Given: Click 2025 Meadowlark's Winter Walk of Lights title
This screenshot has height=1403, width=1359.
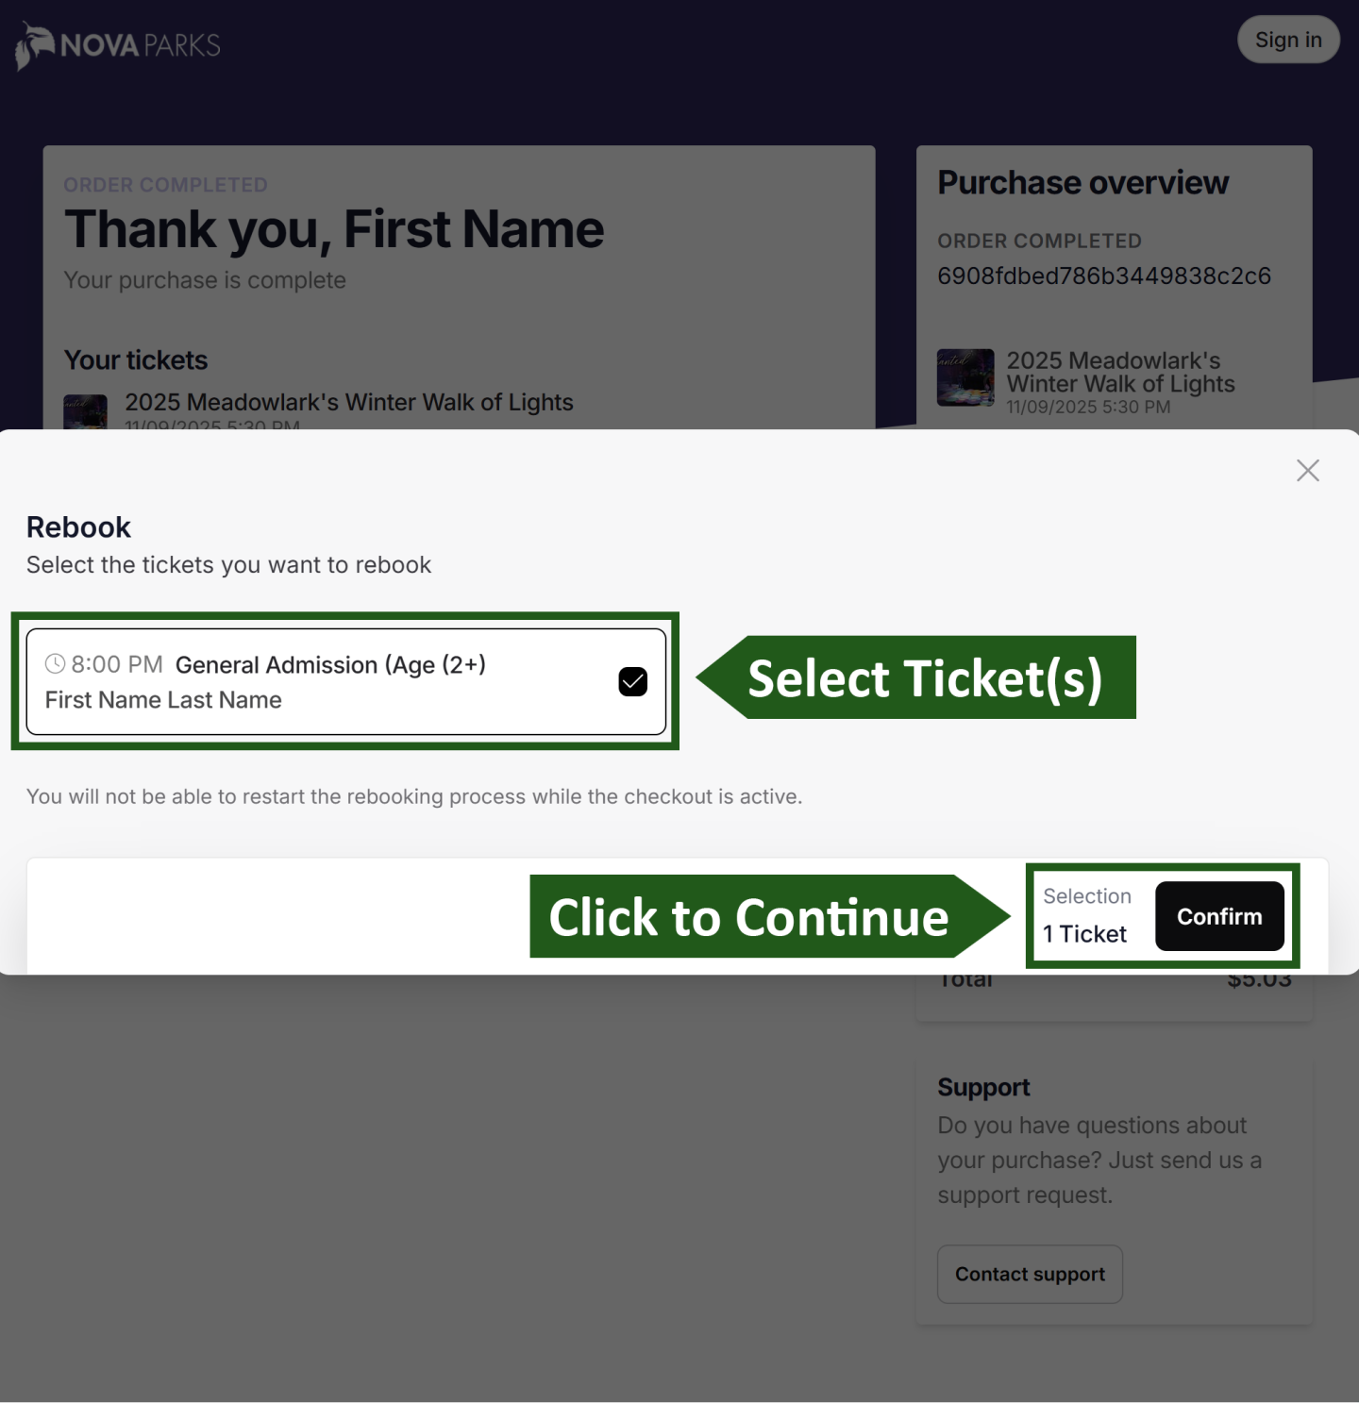Looking at the screenshot, I should [x=350, y=402].
